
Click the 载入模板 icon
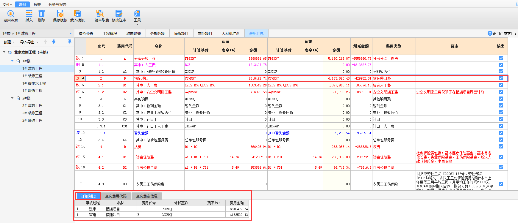(x=77, y=14)
